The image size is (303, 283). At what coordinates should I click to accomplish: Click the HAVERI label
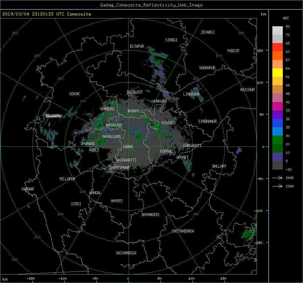pos(117,201)
